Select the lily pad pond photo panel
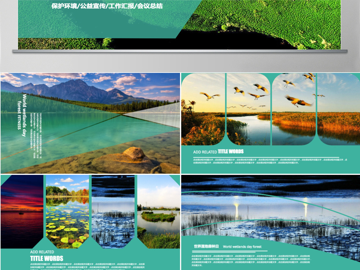Screen dimensions: 360x270 (67, 212)
